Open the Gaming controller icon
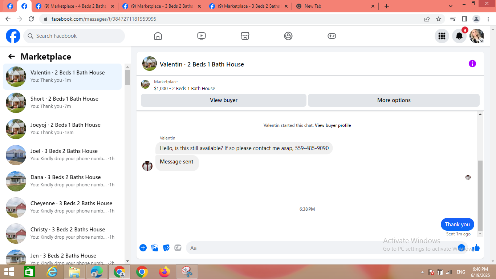496x279 pixels. click(332, 36)
